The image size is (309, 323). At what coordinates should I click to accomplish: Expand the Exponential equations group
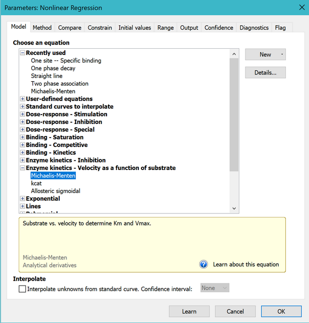23,199
